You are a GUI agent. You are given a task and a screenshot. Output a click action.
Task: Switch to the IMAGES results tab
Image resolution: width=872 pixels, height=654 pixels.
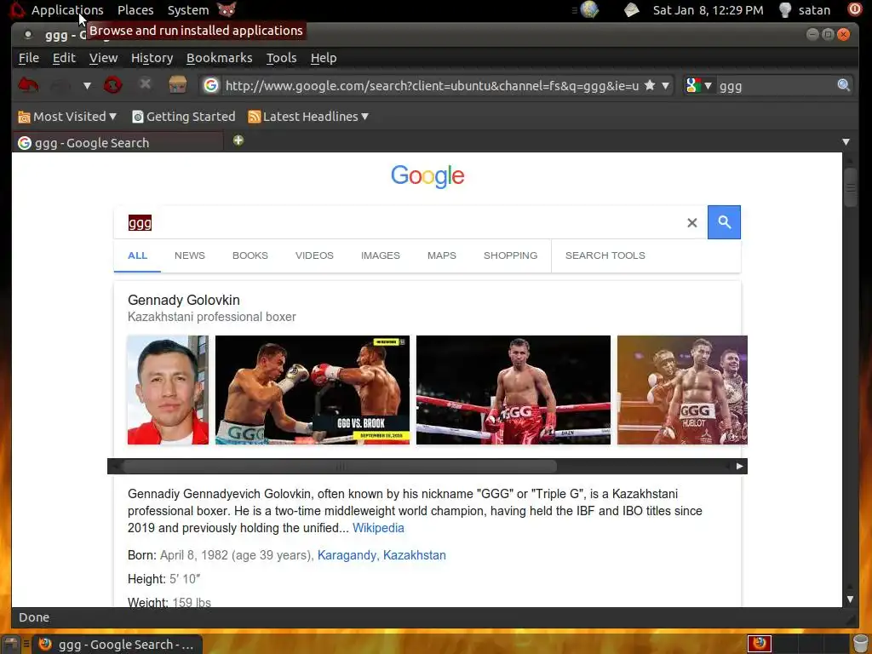tap(381, 255)
